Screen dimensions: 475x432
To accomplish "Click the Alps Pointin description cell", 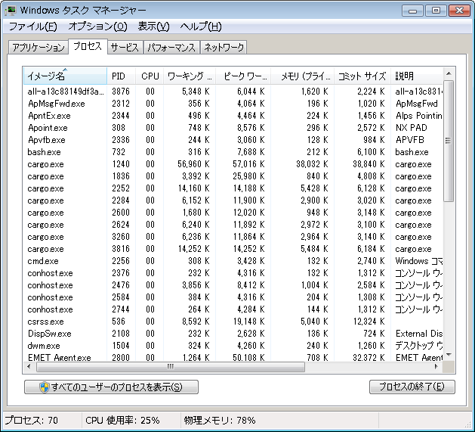I will [418, 116].
